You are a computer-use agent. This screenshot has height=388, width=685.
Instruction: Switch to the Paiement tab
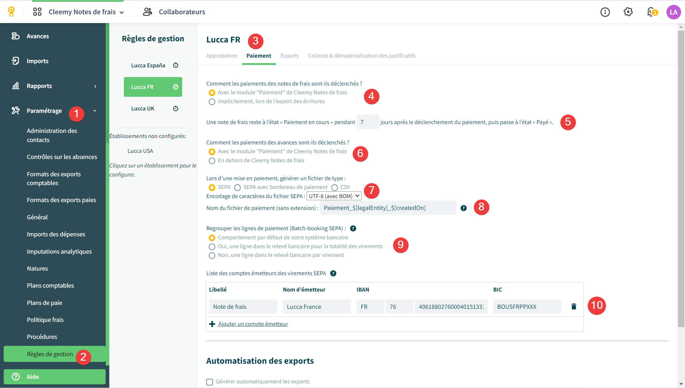pyautogui.click(x=259, y=56)
